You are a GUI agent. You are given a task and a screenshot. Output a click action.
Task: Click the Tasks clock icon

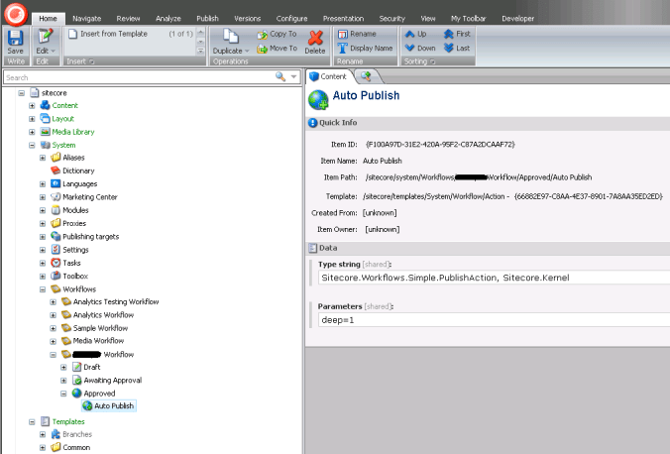coord(56,263)
